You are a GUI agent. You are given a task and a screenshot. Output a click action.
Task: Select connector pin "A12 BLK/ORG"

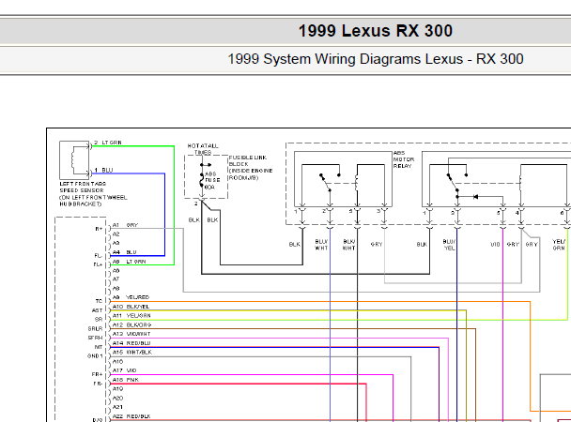(x=131, y=324)
